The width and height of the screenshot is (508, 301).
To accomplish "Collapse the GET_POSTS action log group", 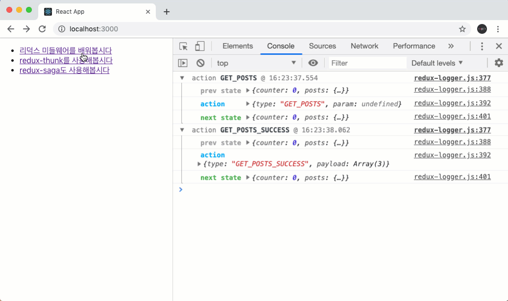I will (182, 78).
